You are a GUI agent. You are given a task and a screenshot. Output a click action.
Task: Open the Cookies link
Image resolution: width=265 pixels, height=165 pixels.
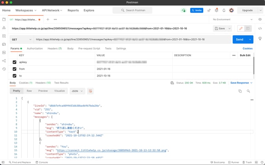247,49
